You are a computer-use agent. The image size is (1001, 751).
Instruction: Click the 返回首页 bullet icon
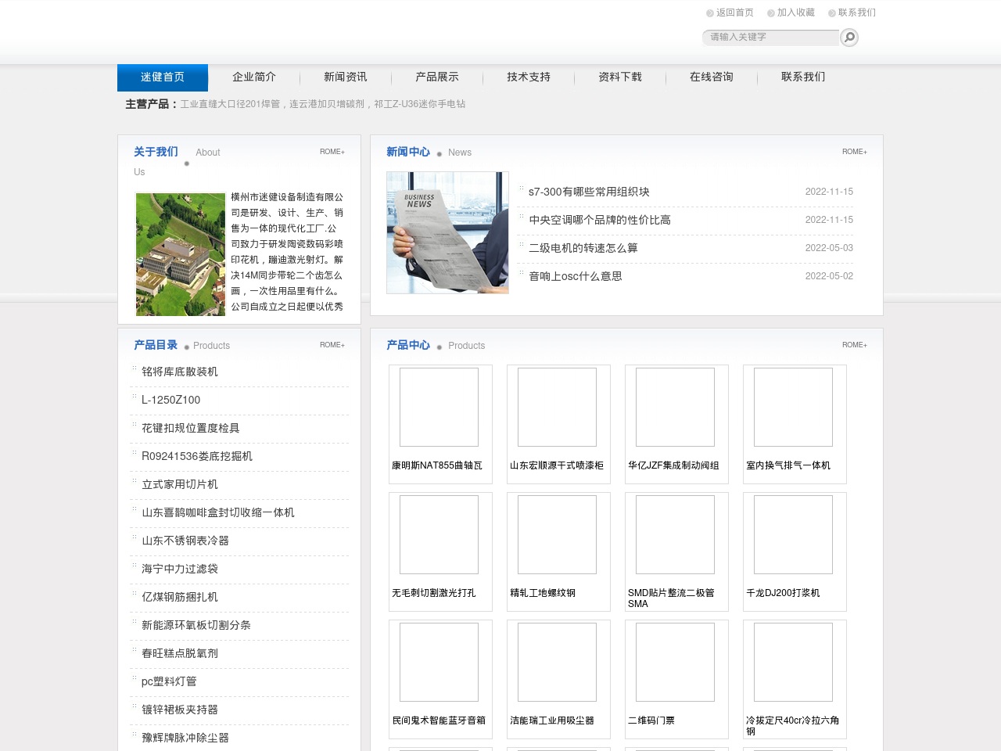tap(710, 13)
